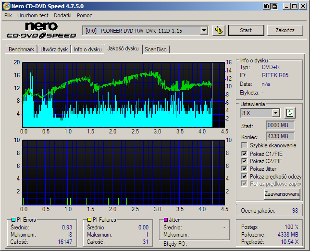Open the Uruchom test menu
Image resolution: width=310 pixels, height=251 pixels.
pyautogui.click(x=33, y=15)
